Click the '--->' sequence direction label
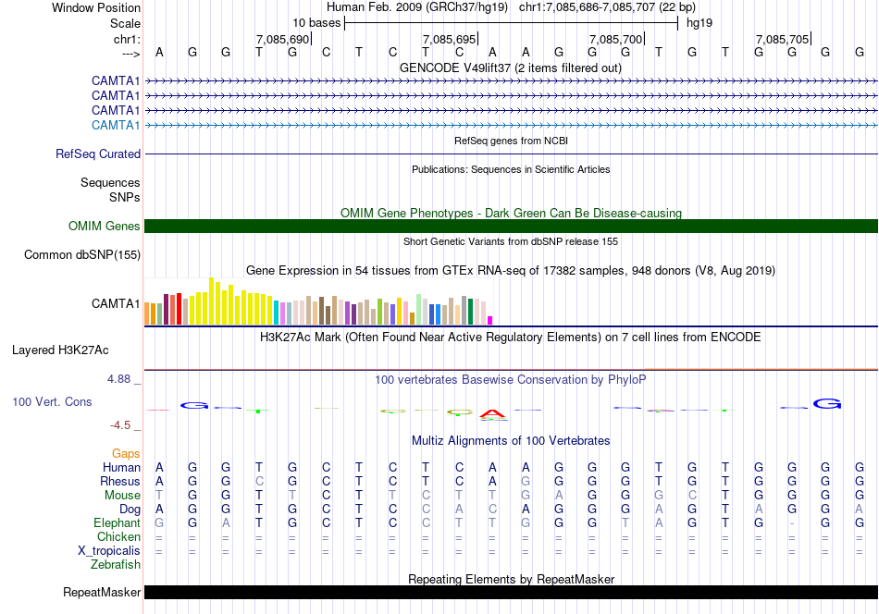This screenshot has width=879, height=614. 130,54
